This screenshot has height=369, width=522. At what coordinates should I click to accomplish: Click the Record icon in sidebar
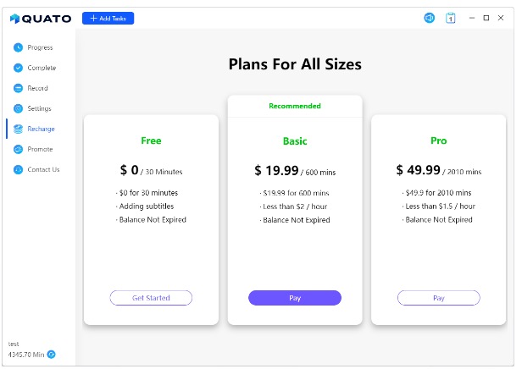click(x=18, y=88)
